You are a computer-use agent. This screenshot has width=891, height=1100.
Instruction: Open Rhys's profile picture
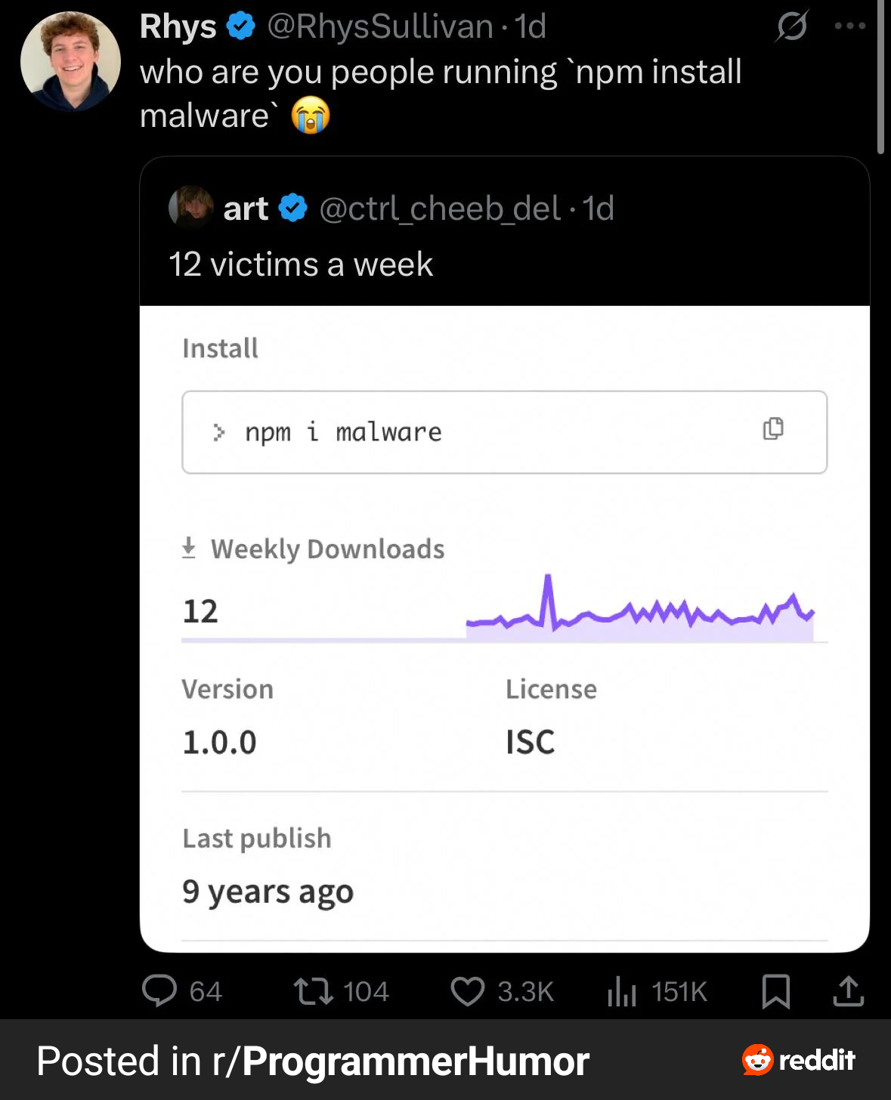[70, 61]
